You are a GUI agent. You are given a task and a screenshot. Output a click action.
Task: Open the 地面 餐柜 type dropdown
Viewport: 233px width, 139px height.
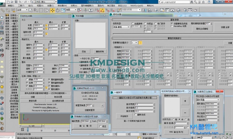click(x=121, y=27)
